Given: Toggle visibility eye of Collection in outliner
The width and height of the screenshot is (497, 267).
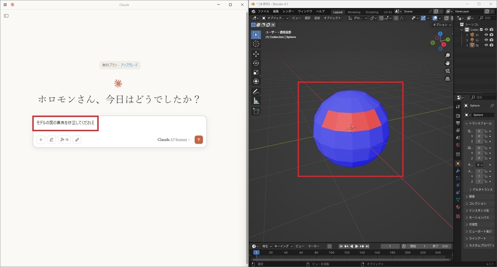Looking at the screenshot, I should click(487, 30).
